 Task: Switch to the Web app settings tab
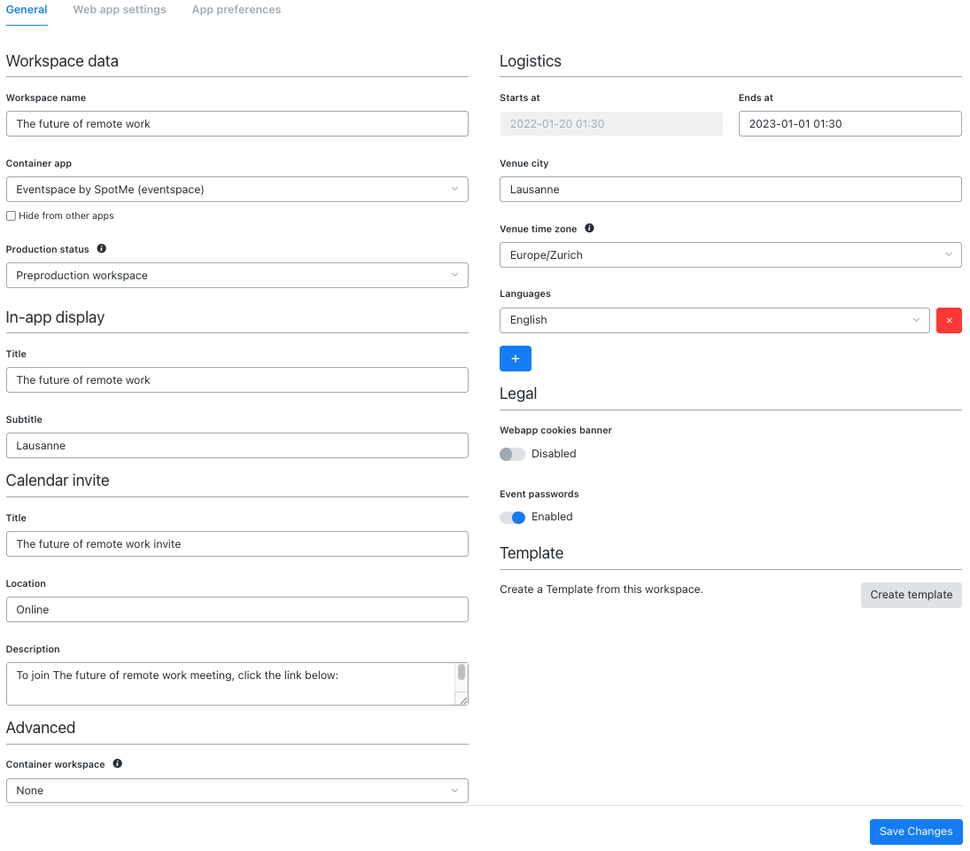pos(119,10)
